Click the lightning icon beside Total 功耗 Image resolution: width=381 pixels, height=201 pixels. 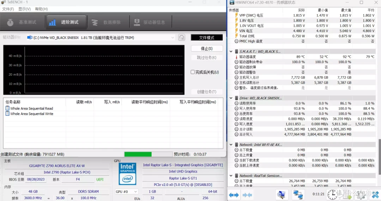tap(236, 36)
